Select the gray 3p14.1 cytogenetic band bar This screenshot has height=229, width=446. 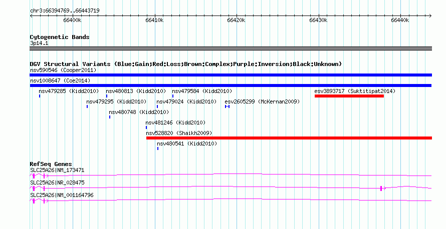(231, 48)
